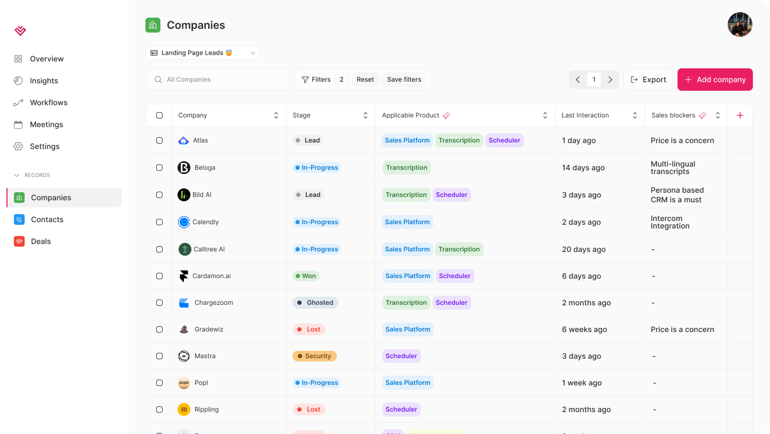Screen dimensions: 770x434
Task: Click the Bild AI company logo
Action: click(x=184, y=195)
